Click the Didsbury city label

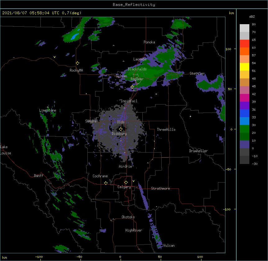coord(119,134)
